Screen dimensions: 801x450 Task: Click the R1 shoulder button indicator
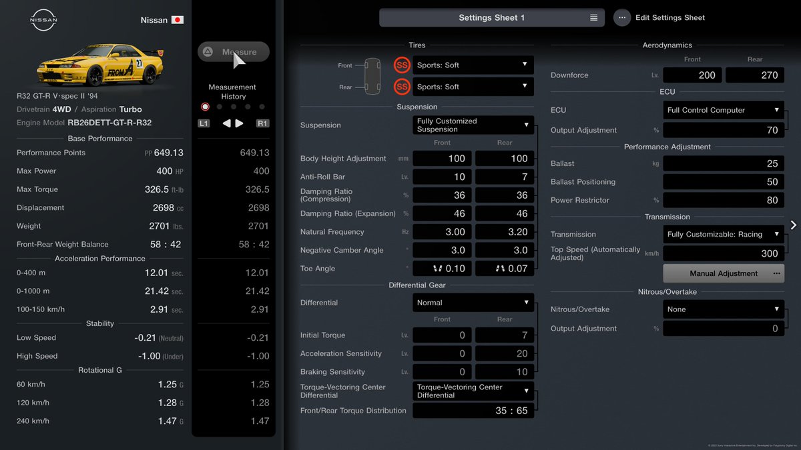(x=262, y=123)
